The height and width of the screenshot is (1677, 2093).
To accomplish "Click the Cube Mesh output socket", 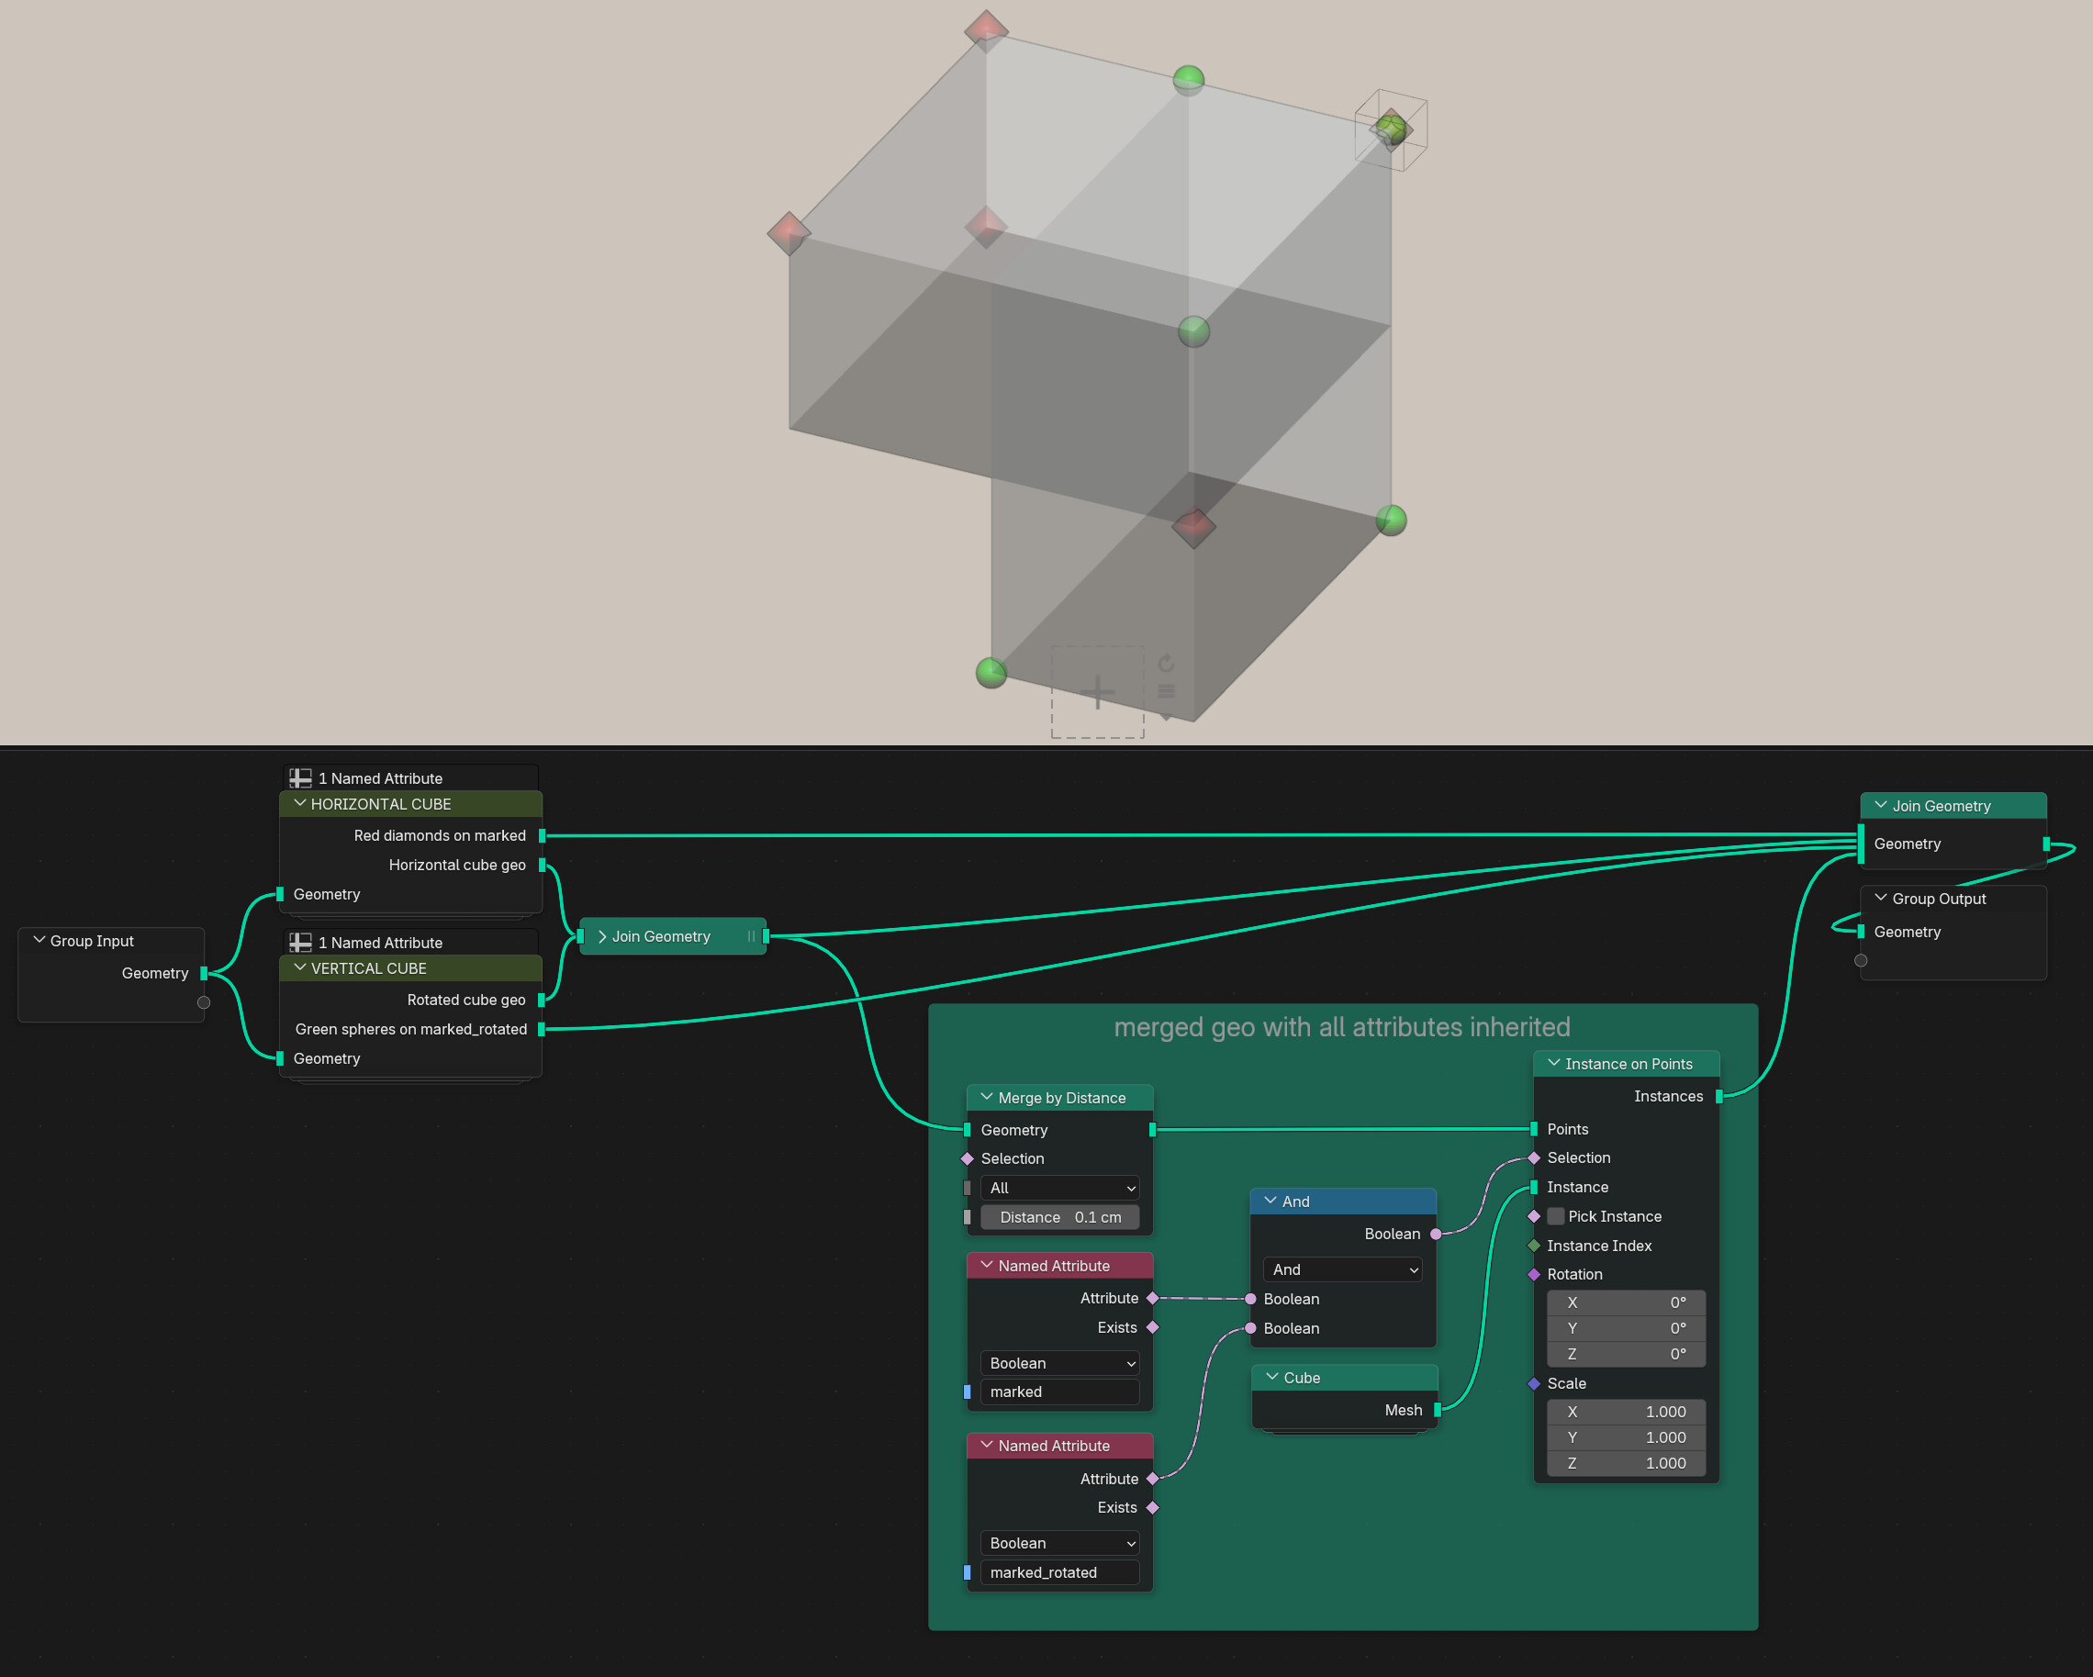I will pos(1438,1410).
